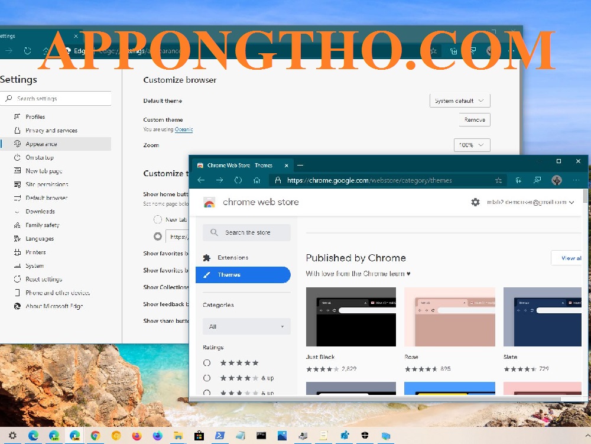This screenshot has height=444, width=591.
Task: Click the chrome.google.com address bar
Action: (387, 180)
